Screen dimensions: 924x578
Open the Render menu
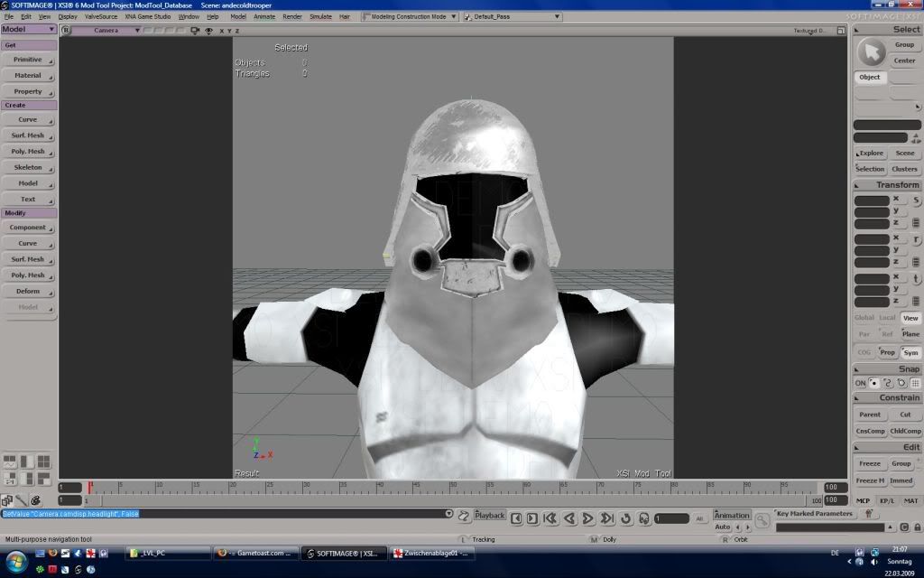click(292, 16)
